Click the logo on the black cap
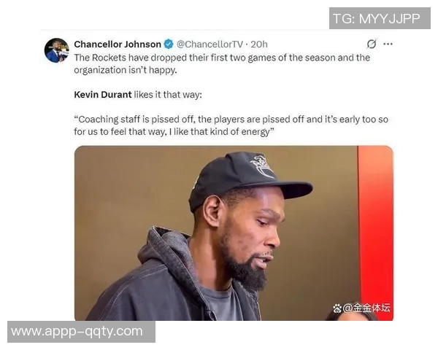 pos(262,167)
